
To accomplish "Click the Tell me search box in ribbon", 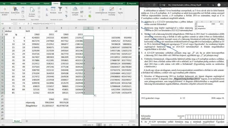I will tap(94, 4).
